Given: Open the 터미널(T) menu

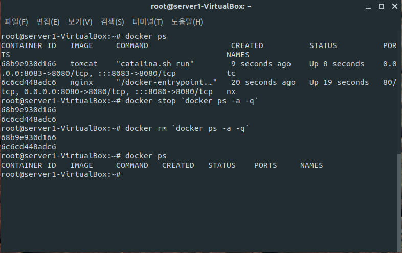Looking at the screenshot, I should 148,22.
